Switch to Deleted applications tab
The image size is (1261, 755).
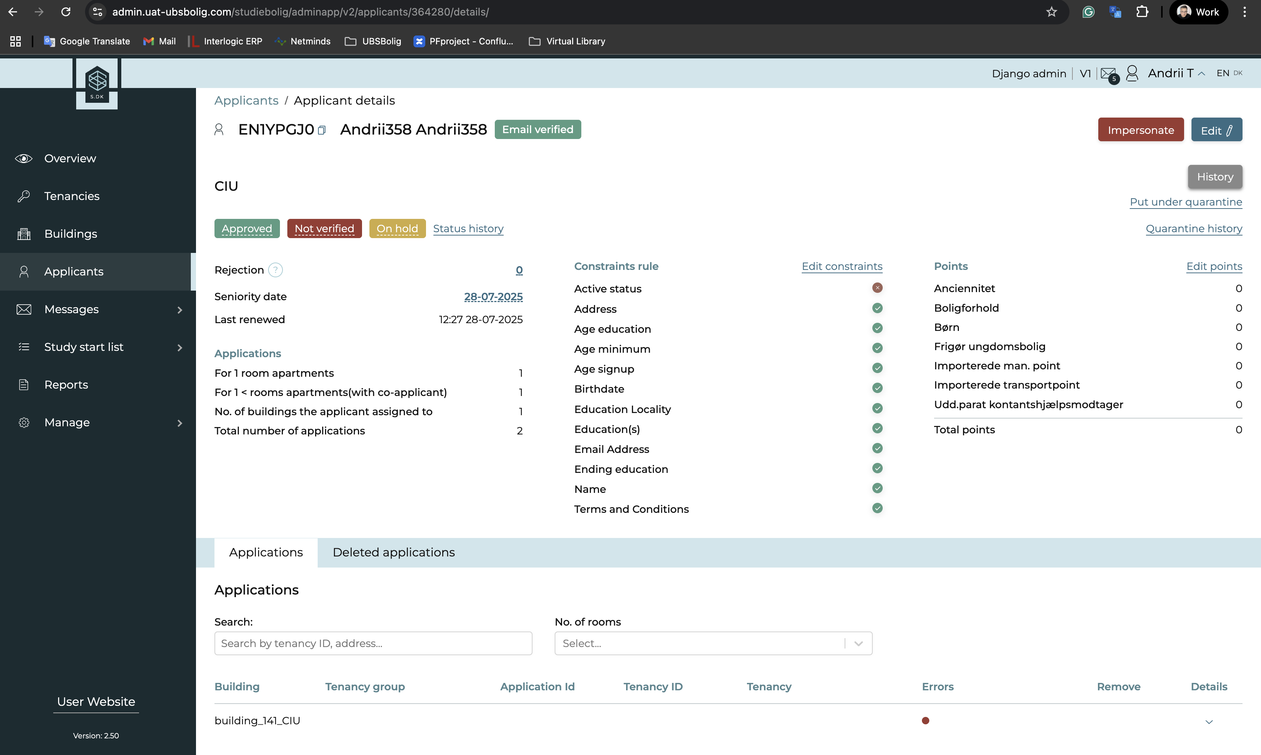394,552
